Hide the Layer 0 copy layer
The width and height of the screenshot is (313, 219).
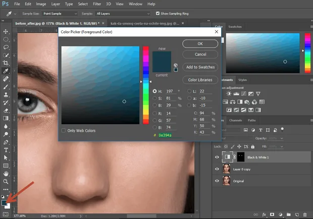(217, 169)
